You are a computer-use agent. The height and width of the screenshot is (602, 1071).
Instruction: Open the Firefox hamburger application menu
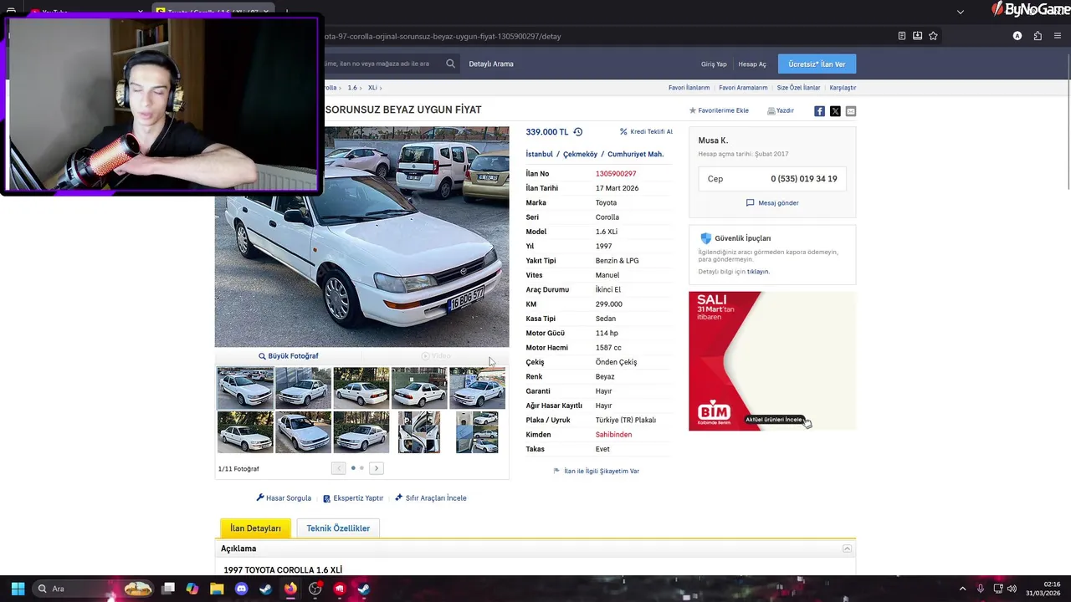click(1058, 36)
